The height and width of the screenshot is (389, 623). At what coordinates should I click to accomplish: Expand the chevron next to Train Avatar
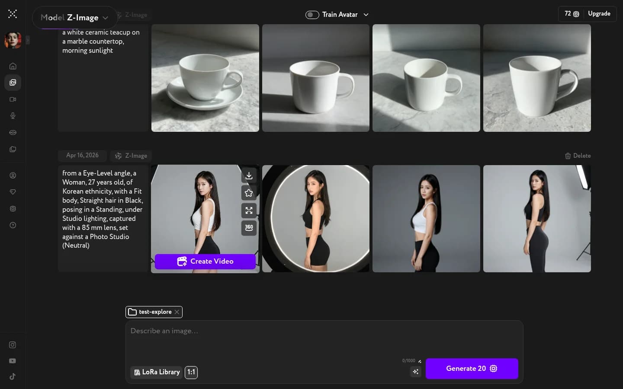(x=366, y=15)
